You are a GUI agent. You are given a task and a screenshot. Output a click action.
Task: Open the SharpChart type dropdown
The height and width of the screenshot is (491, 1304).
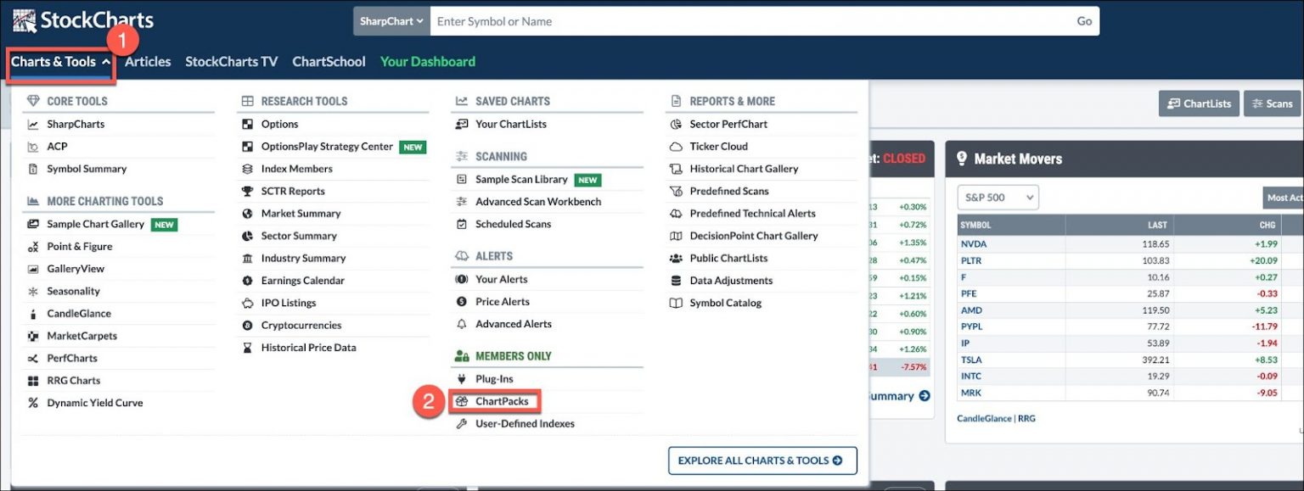click(391, 21)
